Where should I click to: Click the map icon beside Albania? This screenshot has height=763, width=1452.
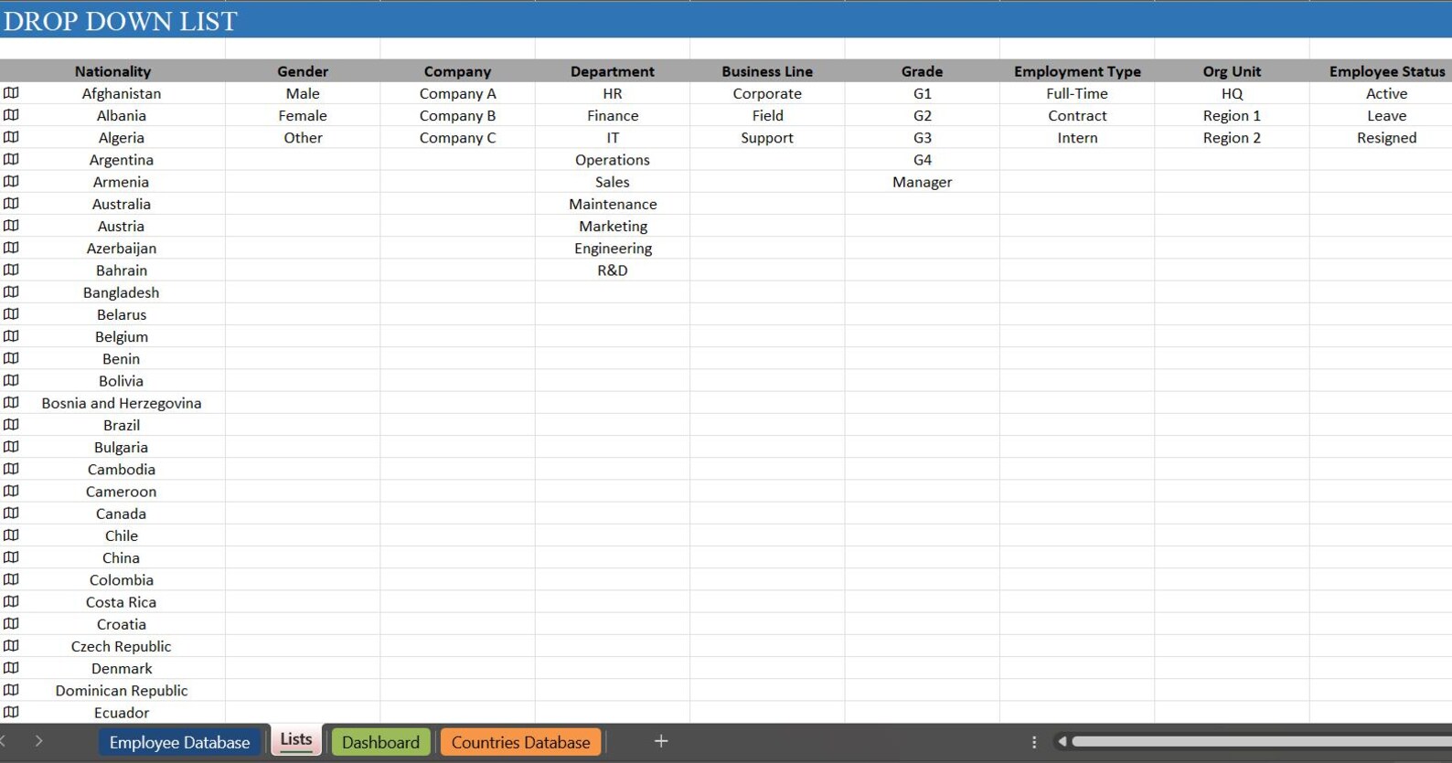click(x=11, y=115)
